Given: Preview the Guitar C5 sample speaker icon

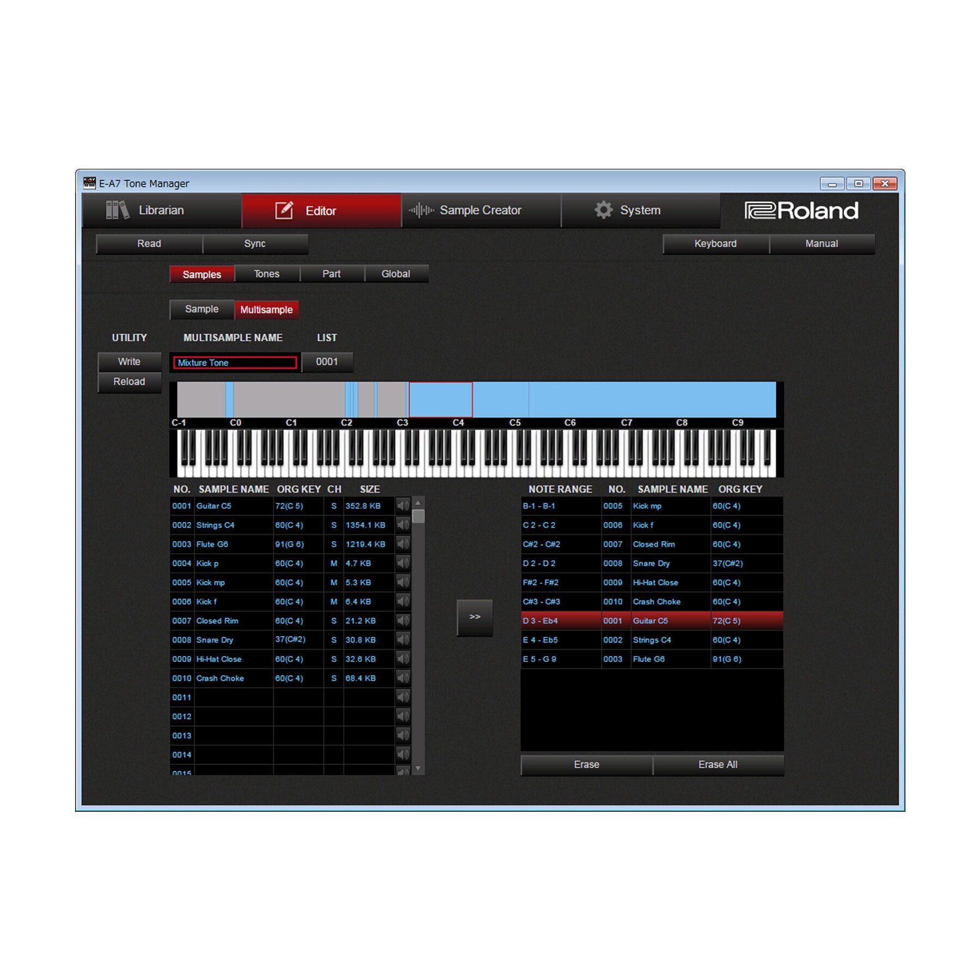Looking at the screenshot, I should click(403, 506).
